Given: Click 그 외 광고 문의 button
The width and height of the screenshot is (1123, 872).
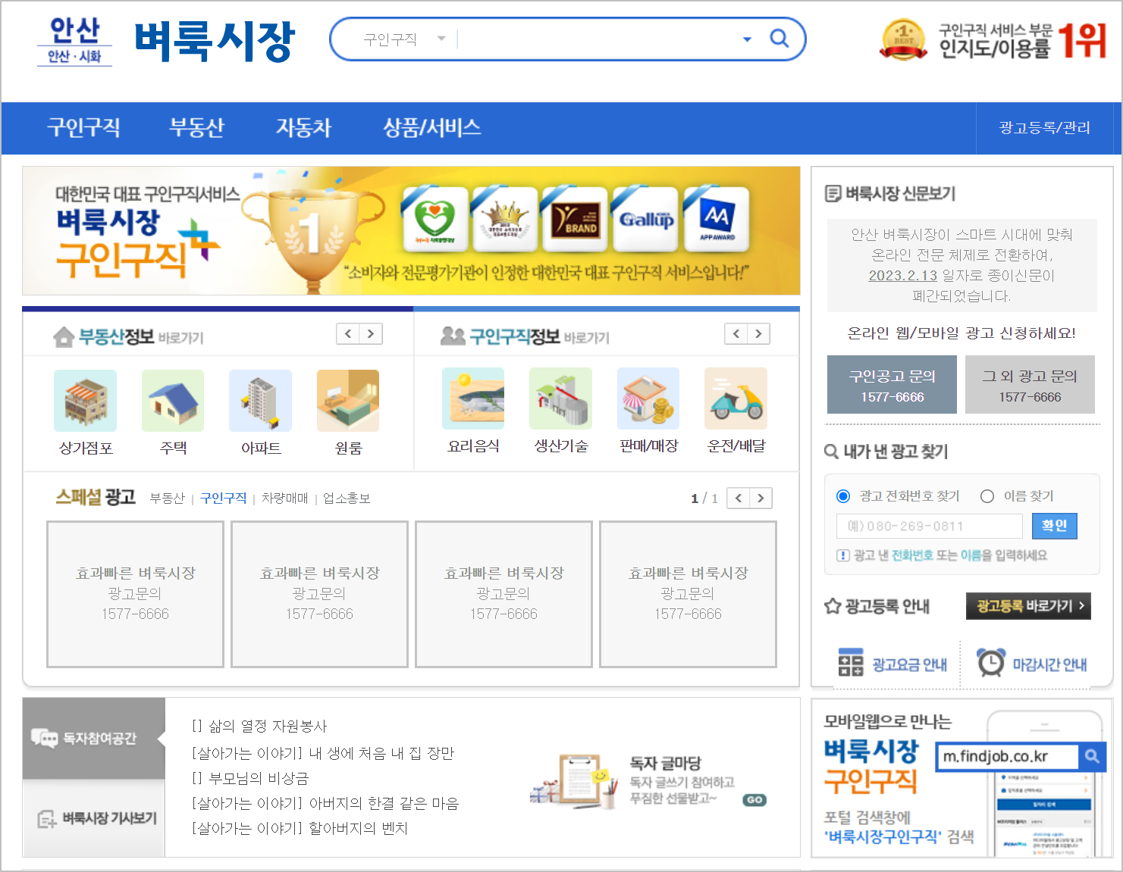Looking at the screenshot, I should pyautogui.click(x=1030, y=385).
